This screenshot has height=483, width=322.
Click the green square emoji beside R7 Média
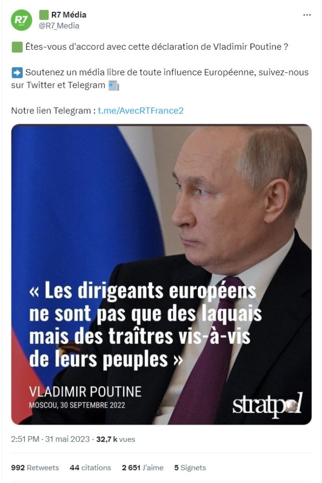(44, 14)
